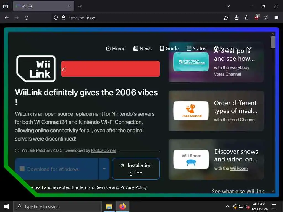Screen dimensions: 283x212
Task: Open File Explorer from taskbar
Action: 109,206
